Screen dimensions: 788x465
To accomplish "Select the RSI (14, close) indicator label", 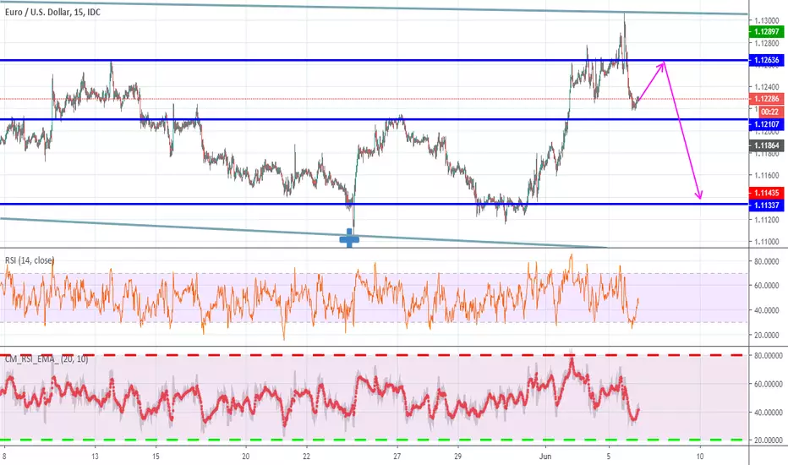I will coord(29,260).
